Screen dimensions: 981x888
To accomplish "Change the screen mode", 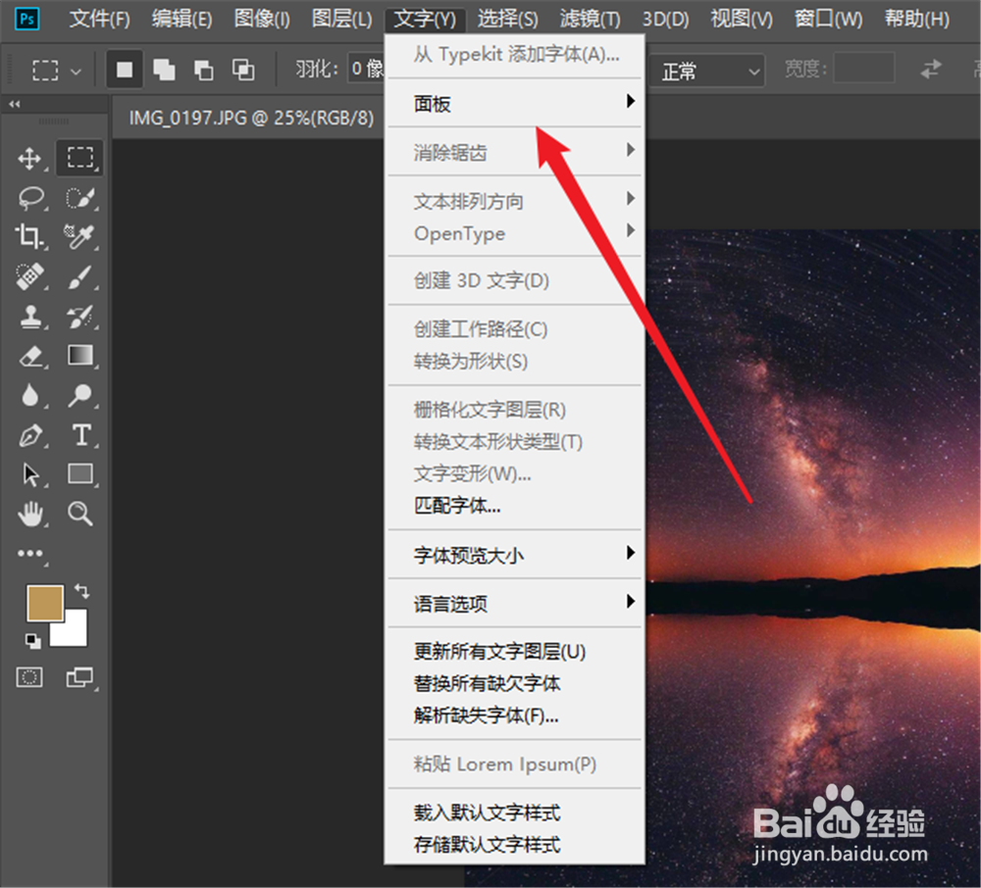I will pos(80,677).
